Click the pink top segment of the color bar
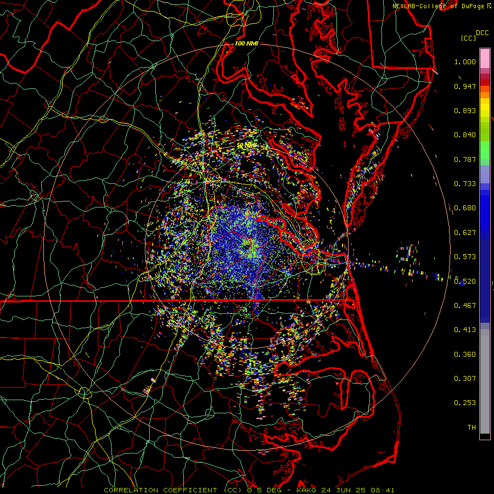Screen dimensions: 494x494 (485, 59)
